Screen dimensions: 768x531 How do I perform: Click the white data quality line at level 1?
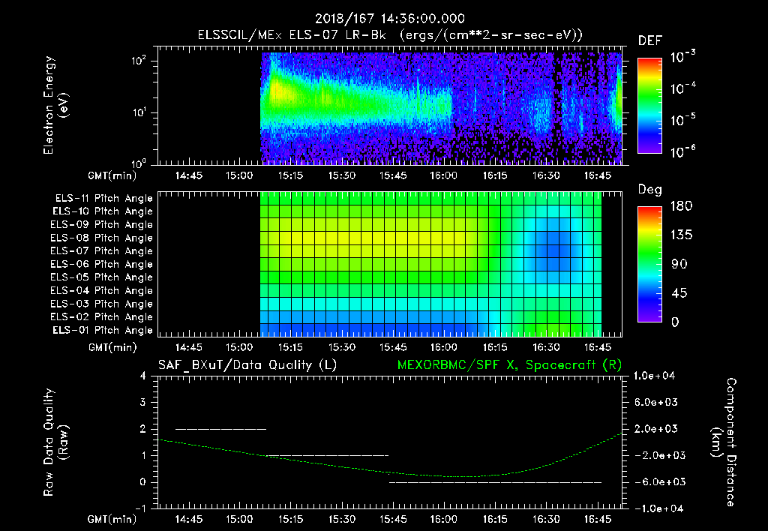327,455
